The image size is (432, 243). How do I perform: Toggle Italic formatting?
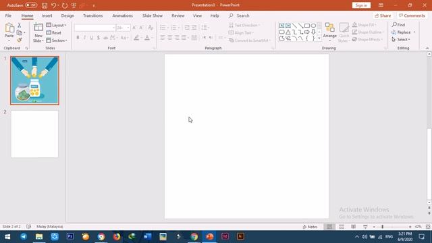tap(84, 38)
